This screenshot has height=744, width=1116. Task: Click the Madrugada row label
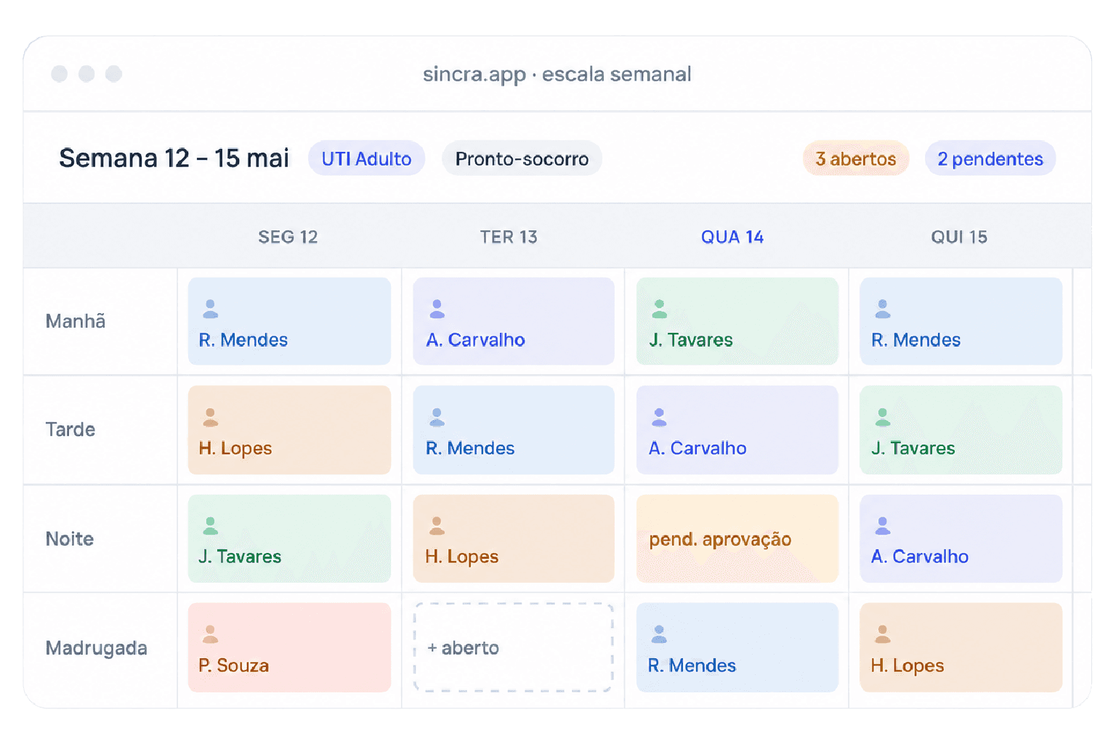tap(96, 648)
